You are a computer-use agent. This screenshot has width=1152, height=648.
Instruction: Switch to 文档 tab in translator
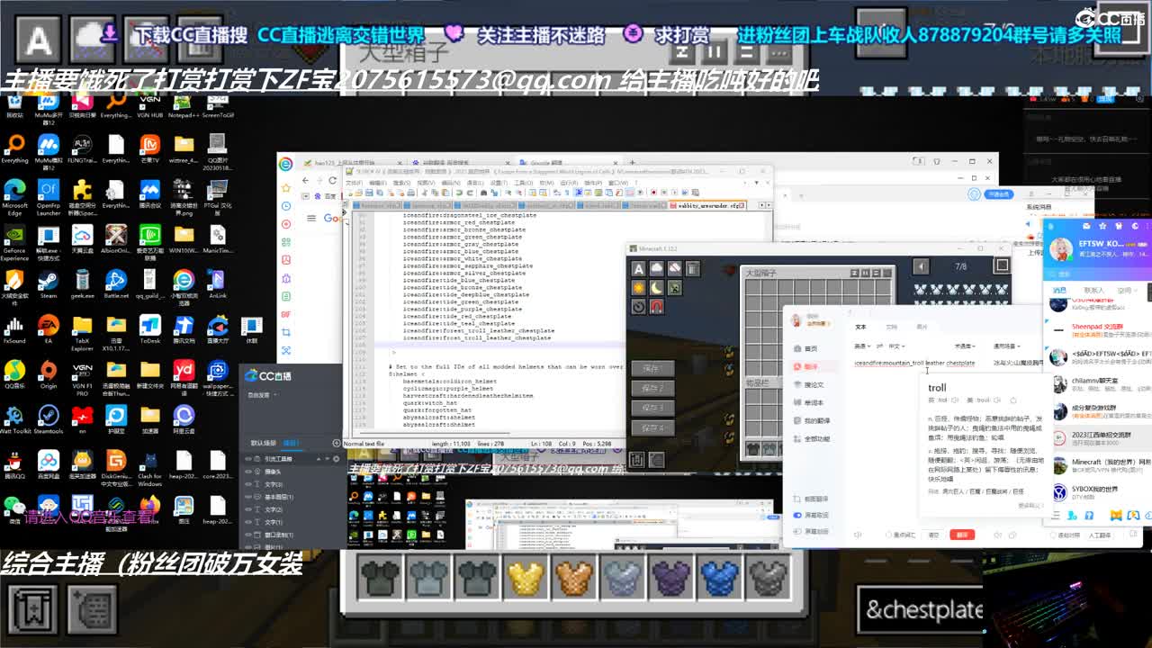[891, 327]
